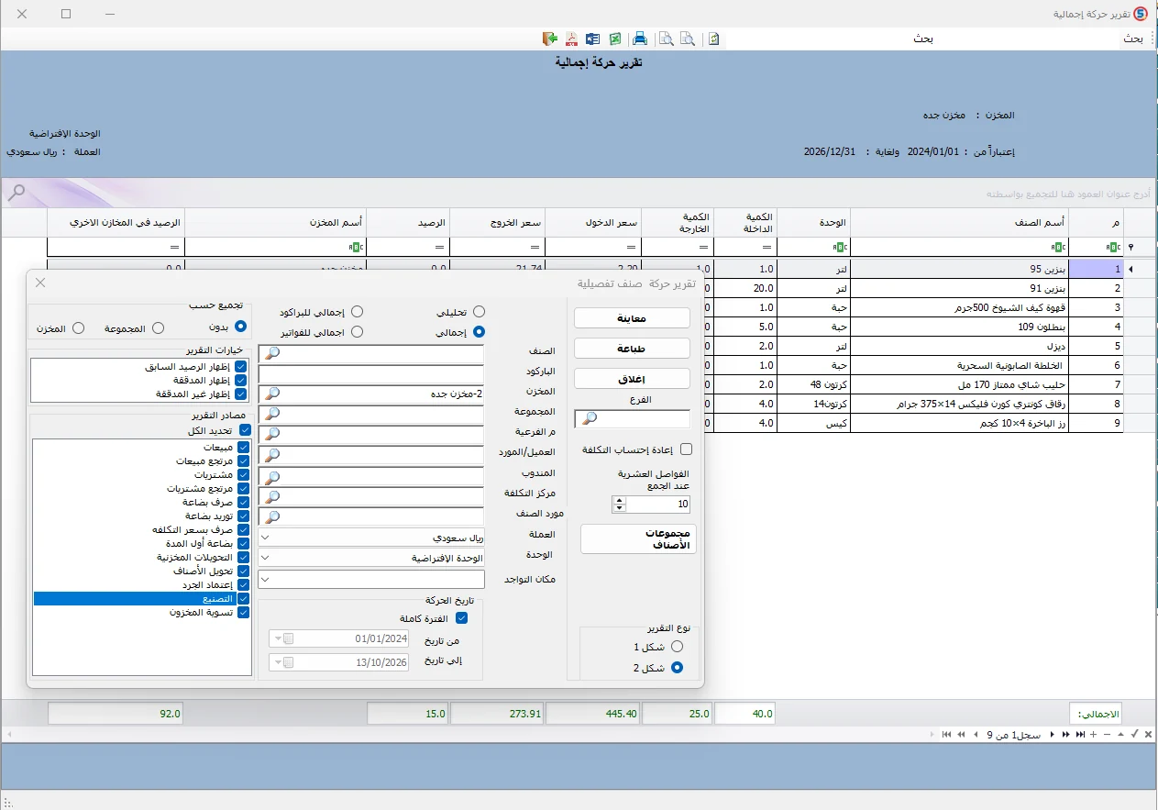Group by المجموعة radio button
1158x810 pixels.
158,328
